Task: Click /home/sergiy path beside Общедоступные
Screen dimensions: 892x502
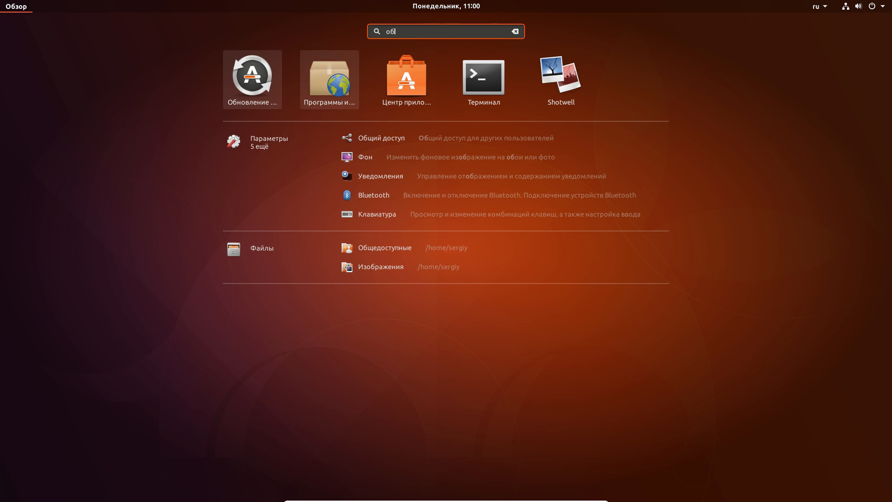Action: [x=446, y=248]
